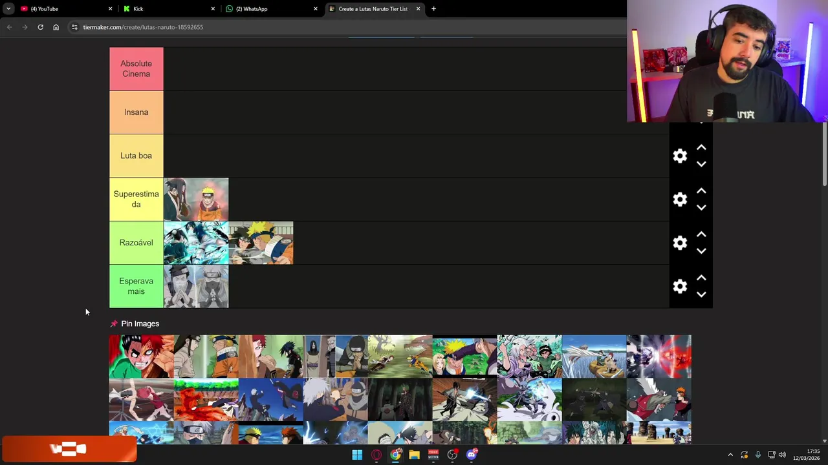Click the microphone tray icon
828x465 pixels.
click(x=757, y=455)
